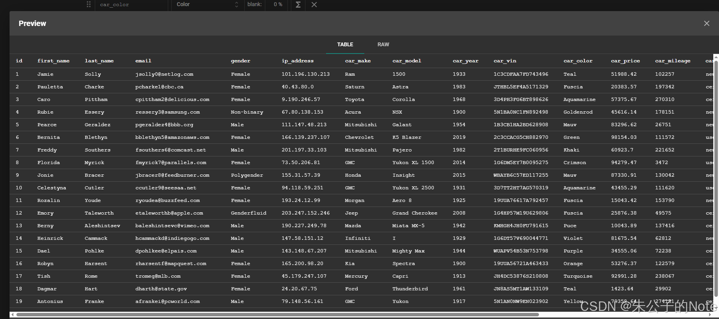This screenshot has height=319, width=719.
Task: Click the horizontal scrollbar thumb
Action: pos(278,314)
